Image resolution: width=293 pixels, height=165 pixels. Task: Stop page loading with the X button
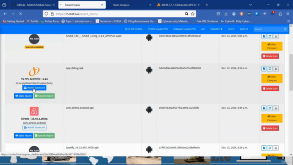point(21,14)
